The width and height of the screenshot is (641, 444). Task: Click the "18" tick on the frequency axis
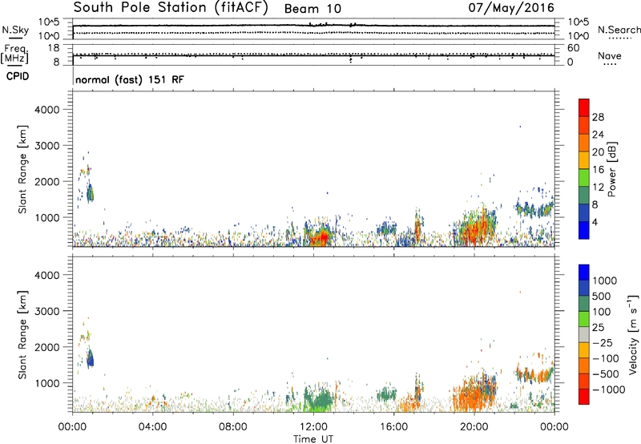click(54, 48)
